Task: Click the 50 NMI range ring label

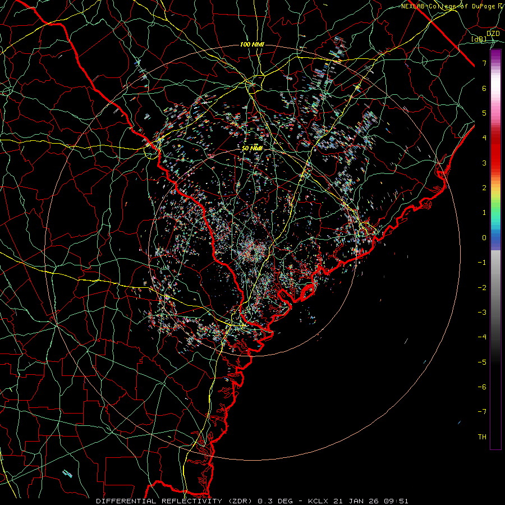Action: [x=252, y=148]
